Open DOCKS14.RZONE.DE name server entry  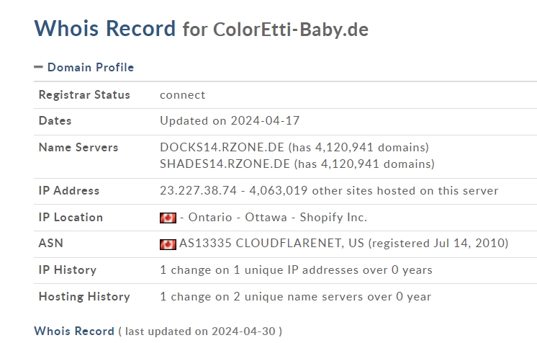tap(222, 147)
